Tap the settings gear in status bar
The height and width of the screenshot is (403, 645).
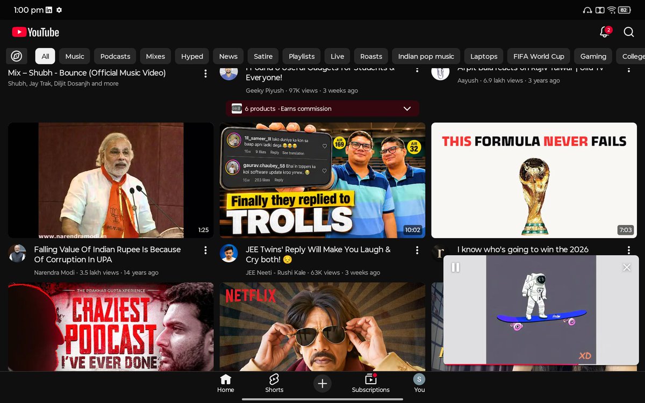point(59,10)
